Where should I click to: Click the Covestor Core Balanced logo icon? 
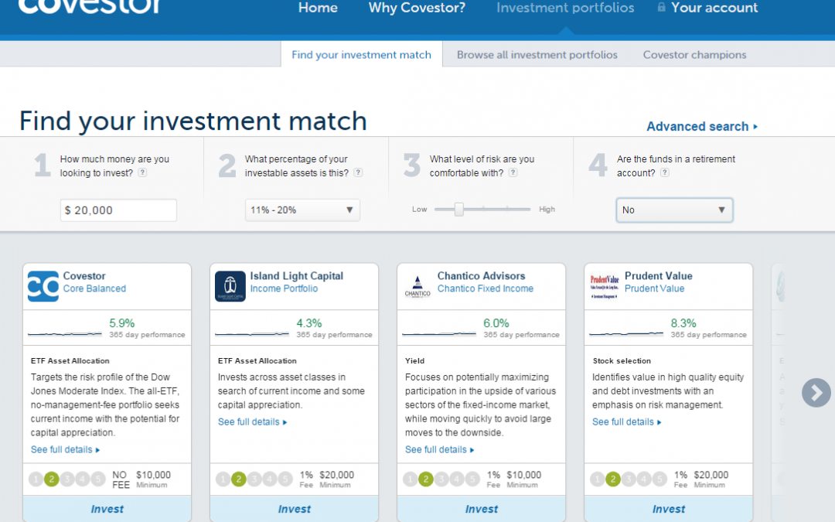[x=43, y=286]
